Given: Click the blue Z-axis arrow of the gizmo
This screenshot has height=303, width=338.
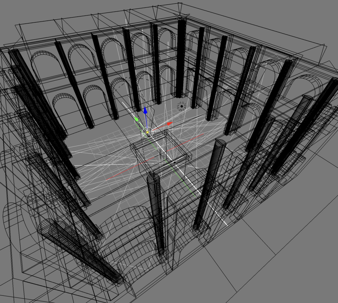Looking at the screenshot, I should pos(145,110).
